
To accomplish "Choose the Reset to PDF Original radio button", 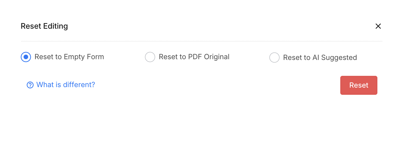I will pyautogui.click(x=150, y=57).
